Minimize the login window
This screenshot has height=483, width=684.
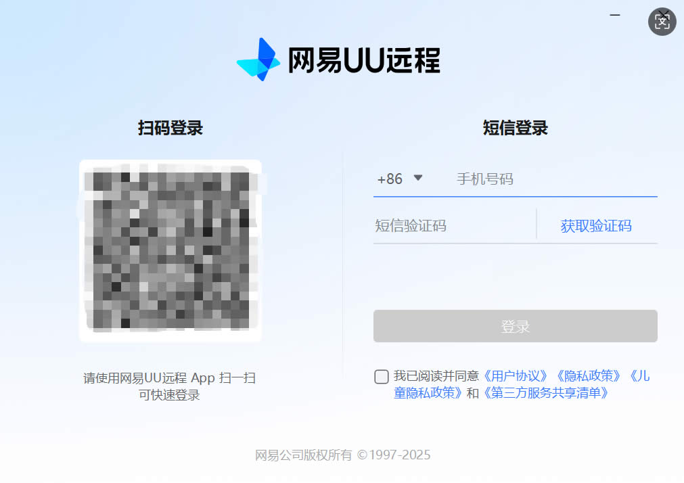coord(614,15)
